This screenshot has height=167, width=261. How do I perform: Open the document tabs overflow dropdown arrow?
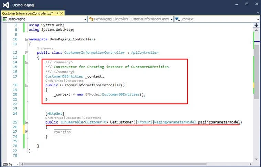point(258,13)
